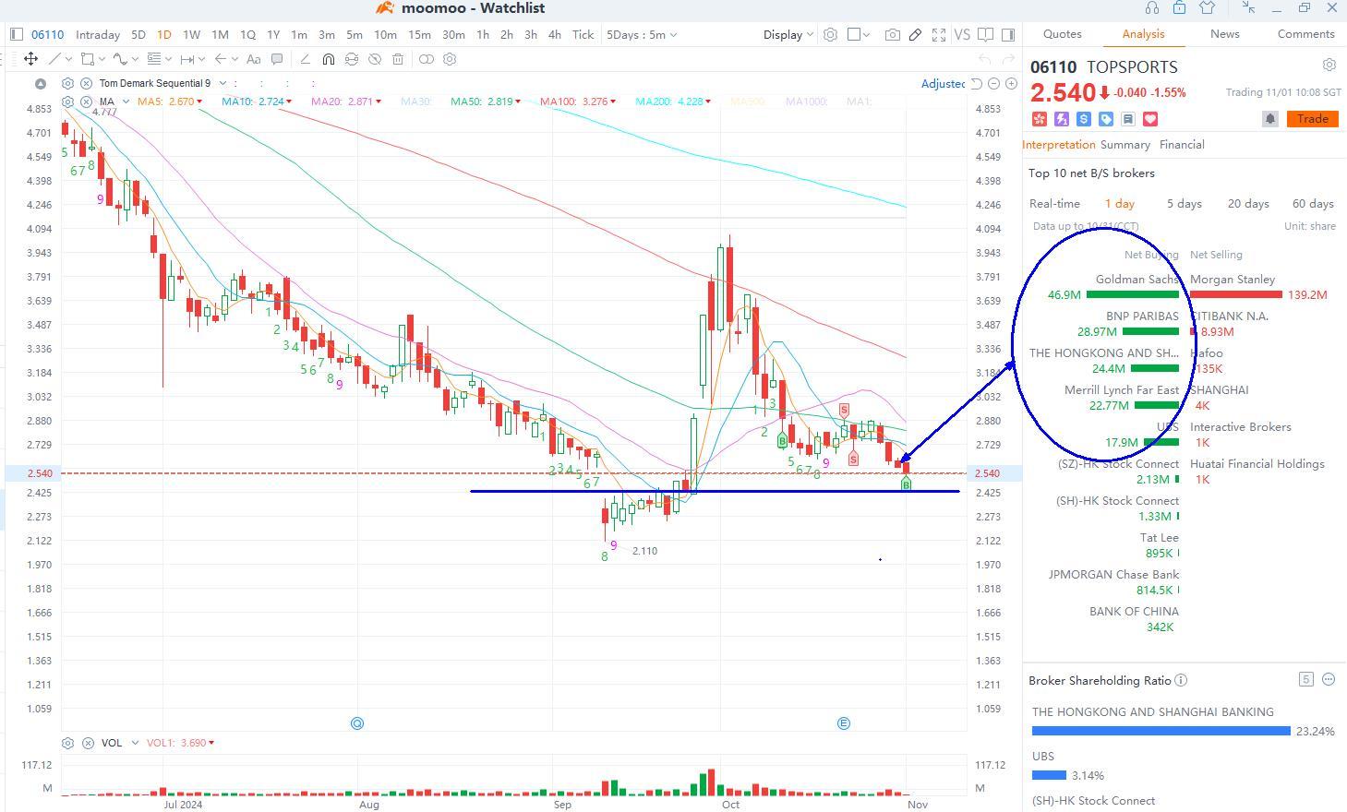Open settings for VOL indicator
The image size is (1347, 812).
67,743
